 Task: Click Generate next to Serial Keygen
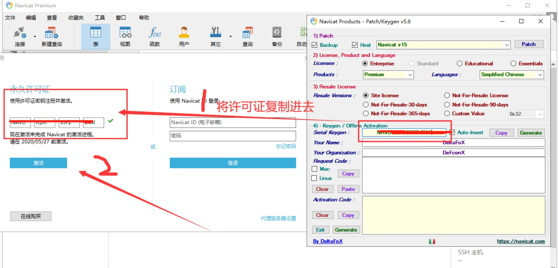point(531,133)
